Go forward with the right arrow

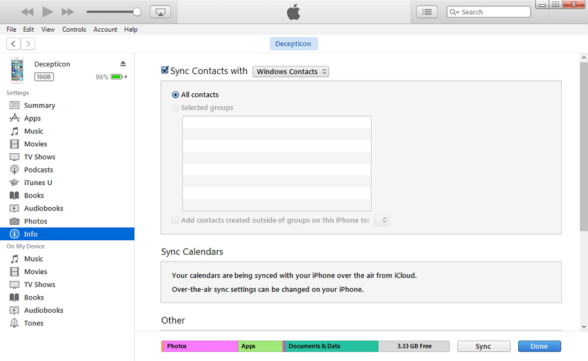point(28,43)
